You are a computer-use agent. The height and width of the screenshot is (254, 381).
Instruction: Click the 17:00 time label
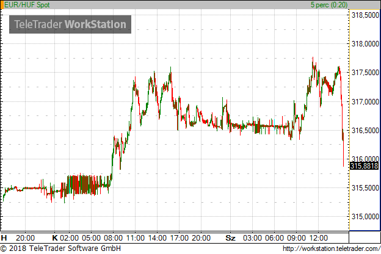(179, 238)
